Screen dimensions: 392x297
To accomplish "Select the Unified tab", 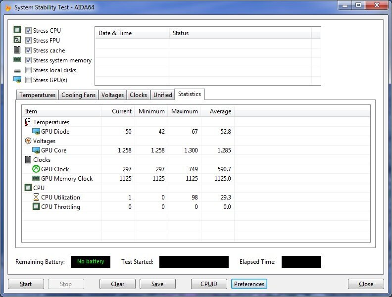I will [163, 95].
